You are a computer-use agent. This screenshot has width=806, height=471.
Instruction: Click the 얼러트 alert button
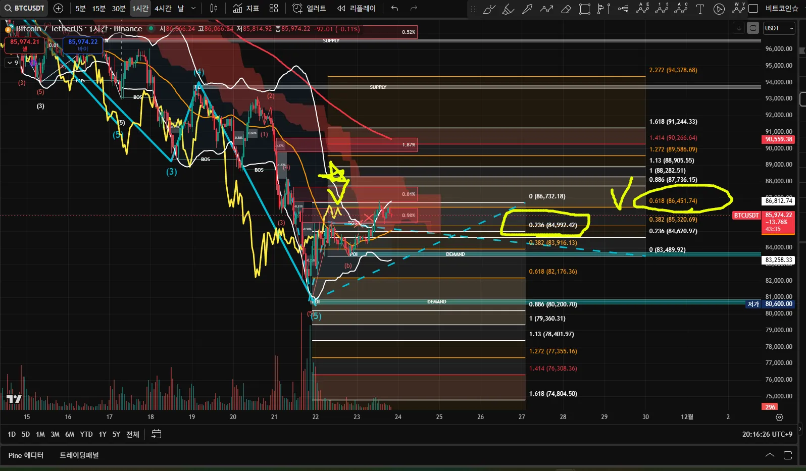[309, 8]
